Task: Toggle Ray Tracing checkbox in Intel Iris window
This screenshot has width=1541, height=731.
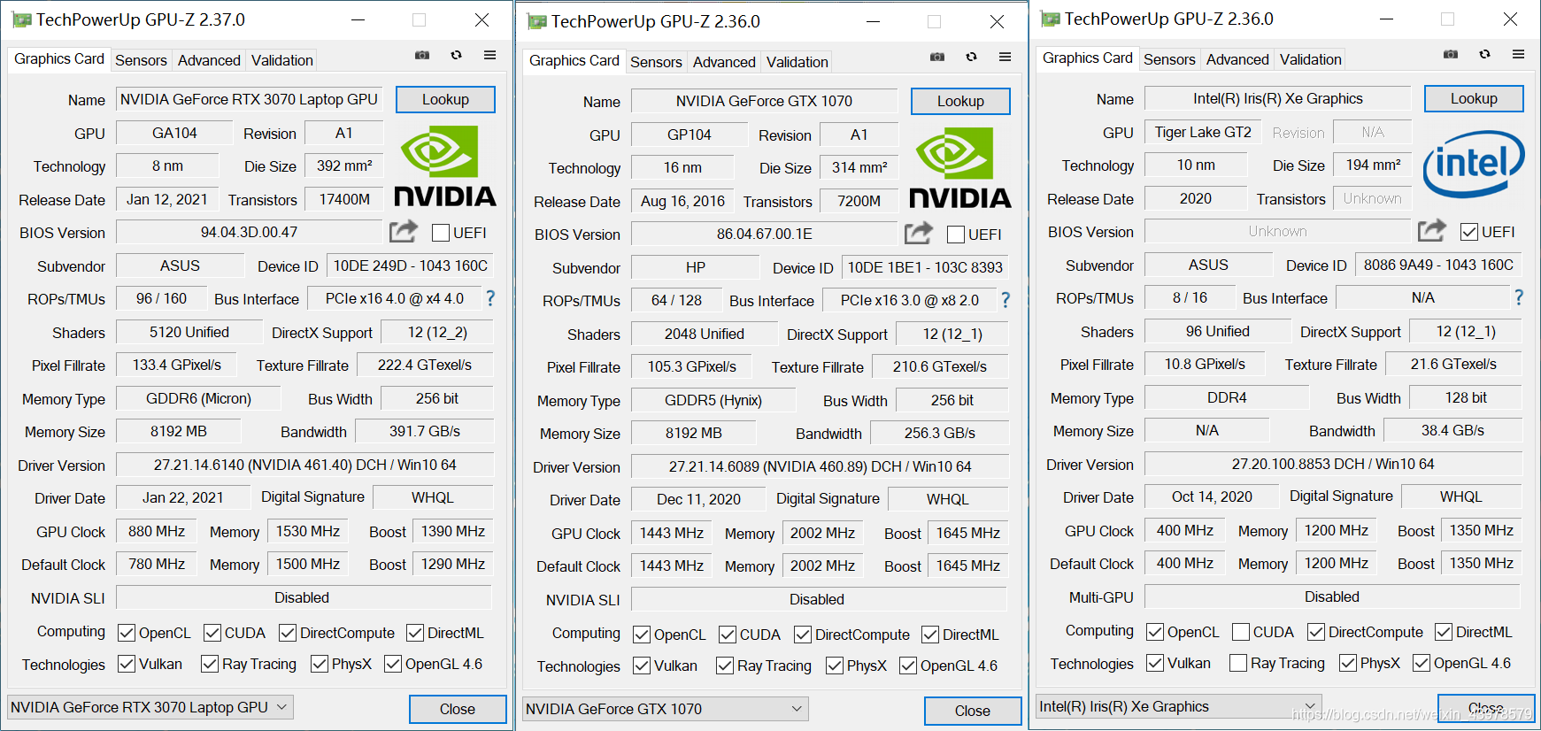Action: (x=1238, y=663)
